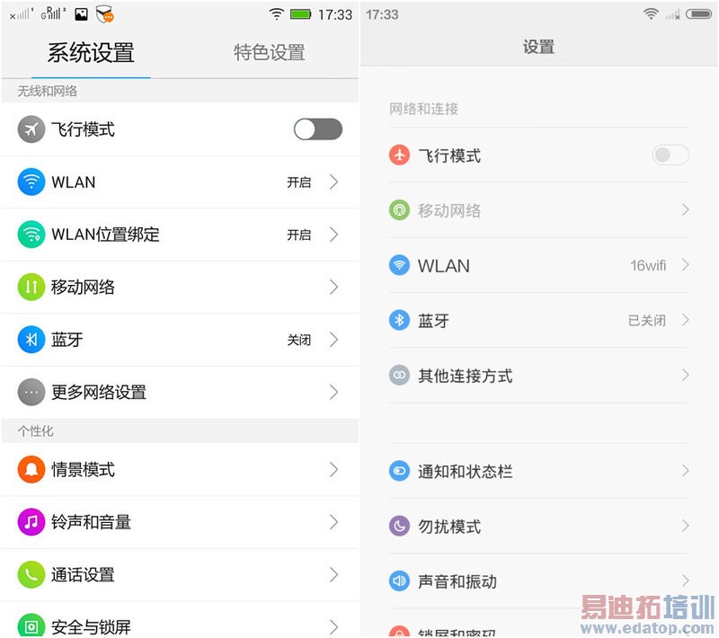Screen dimensions: 719x638
Task: Open 铃声和音量 chevron arrow
Action: click(334, 521)
